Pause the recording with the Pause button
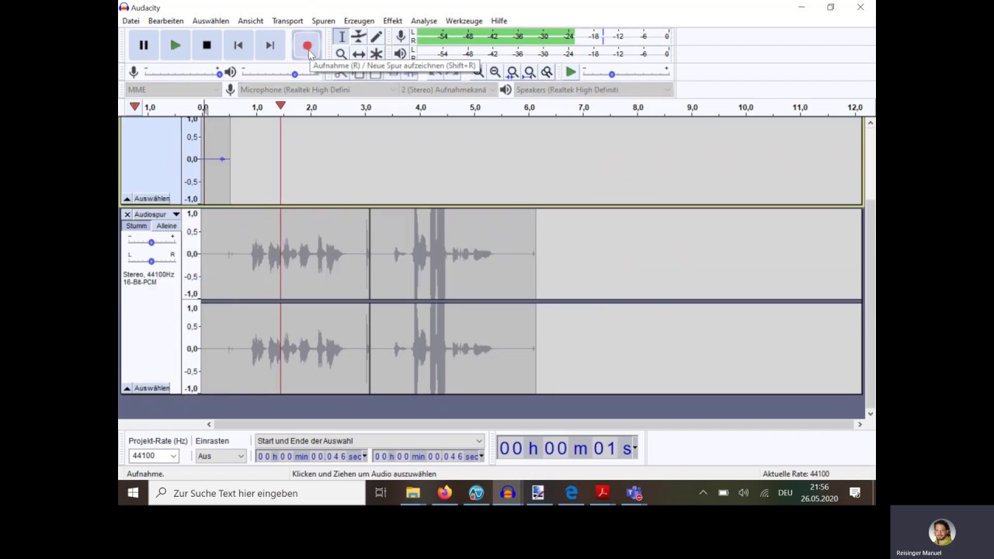Viewport: 994px width, 559px height. click(x=144, y=46)
